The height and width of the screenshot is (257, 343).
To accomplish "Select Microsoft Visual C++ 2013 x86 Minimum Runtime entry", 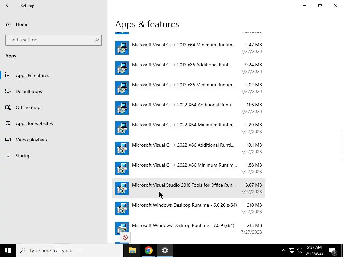I will pyautogui.click(x=189, y=88).
